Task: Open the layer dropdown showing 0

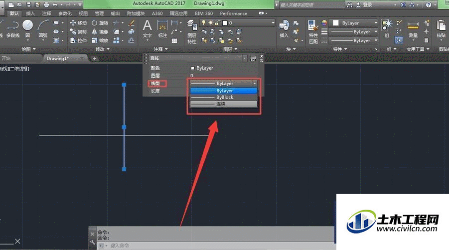Action: point(237,22)
